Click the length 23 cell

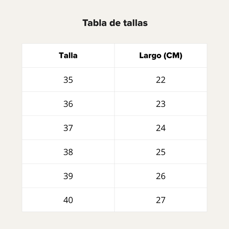pos(161,104)
